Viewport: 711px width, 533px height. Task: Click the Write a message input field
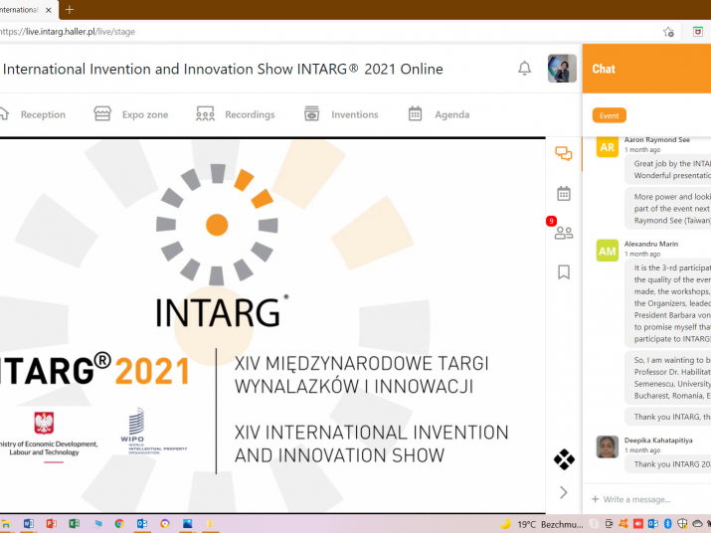pyautogui.click(x=646, y=499)
